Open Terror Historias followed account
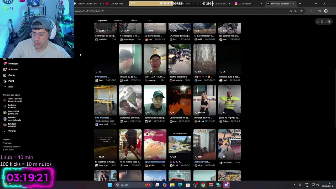 (13, 100)
